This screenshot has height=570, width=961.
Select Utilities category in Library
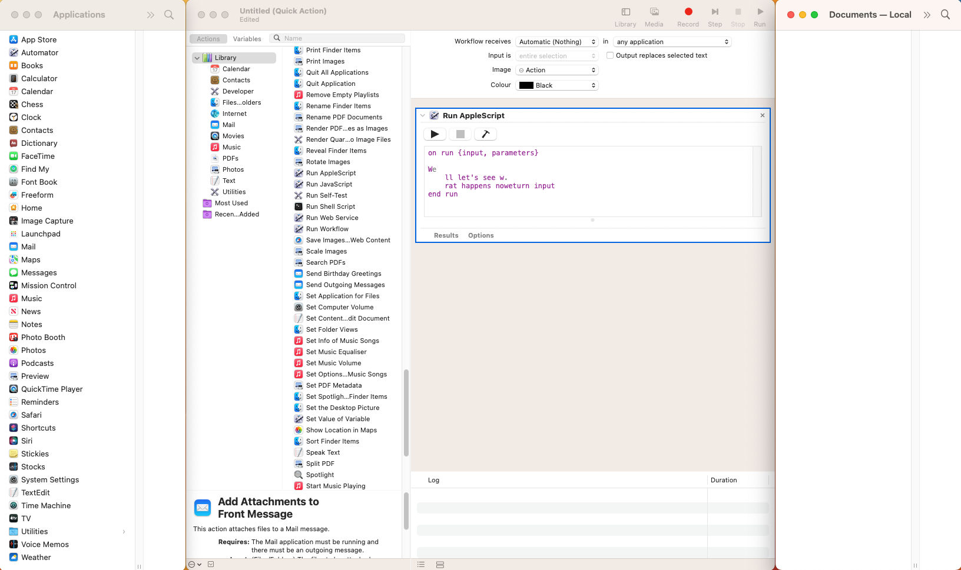pos(234,192)
